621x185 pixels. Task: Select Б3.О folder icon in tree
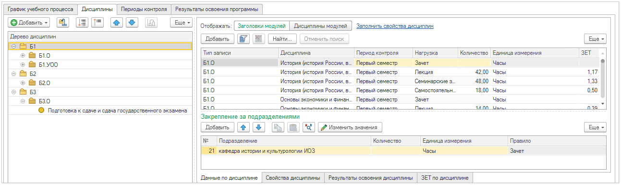pos(32,101)
